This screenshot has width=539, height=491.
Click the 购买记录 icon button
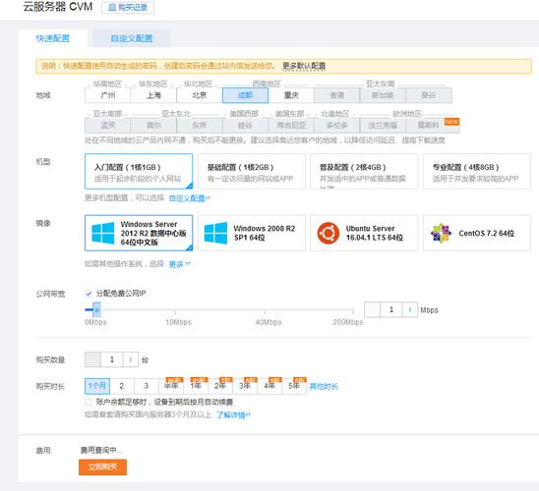click(128, 8)
